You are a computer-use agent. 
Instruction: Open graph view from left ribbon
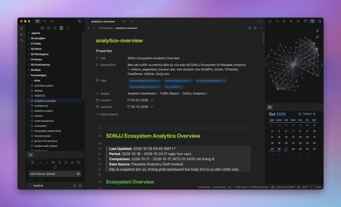(22, 29)
